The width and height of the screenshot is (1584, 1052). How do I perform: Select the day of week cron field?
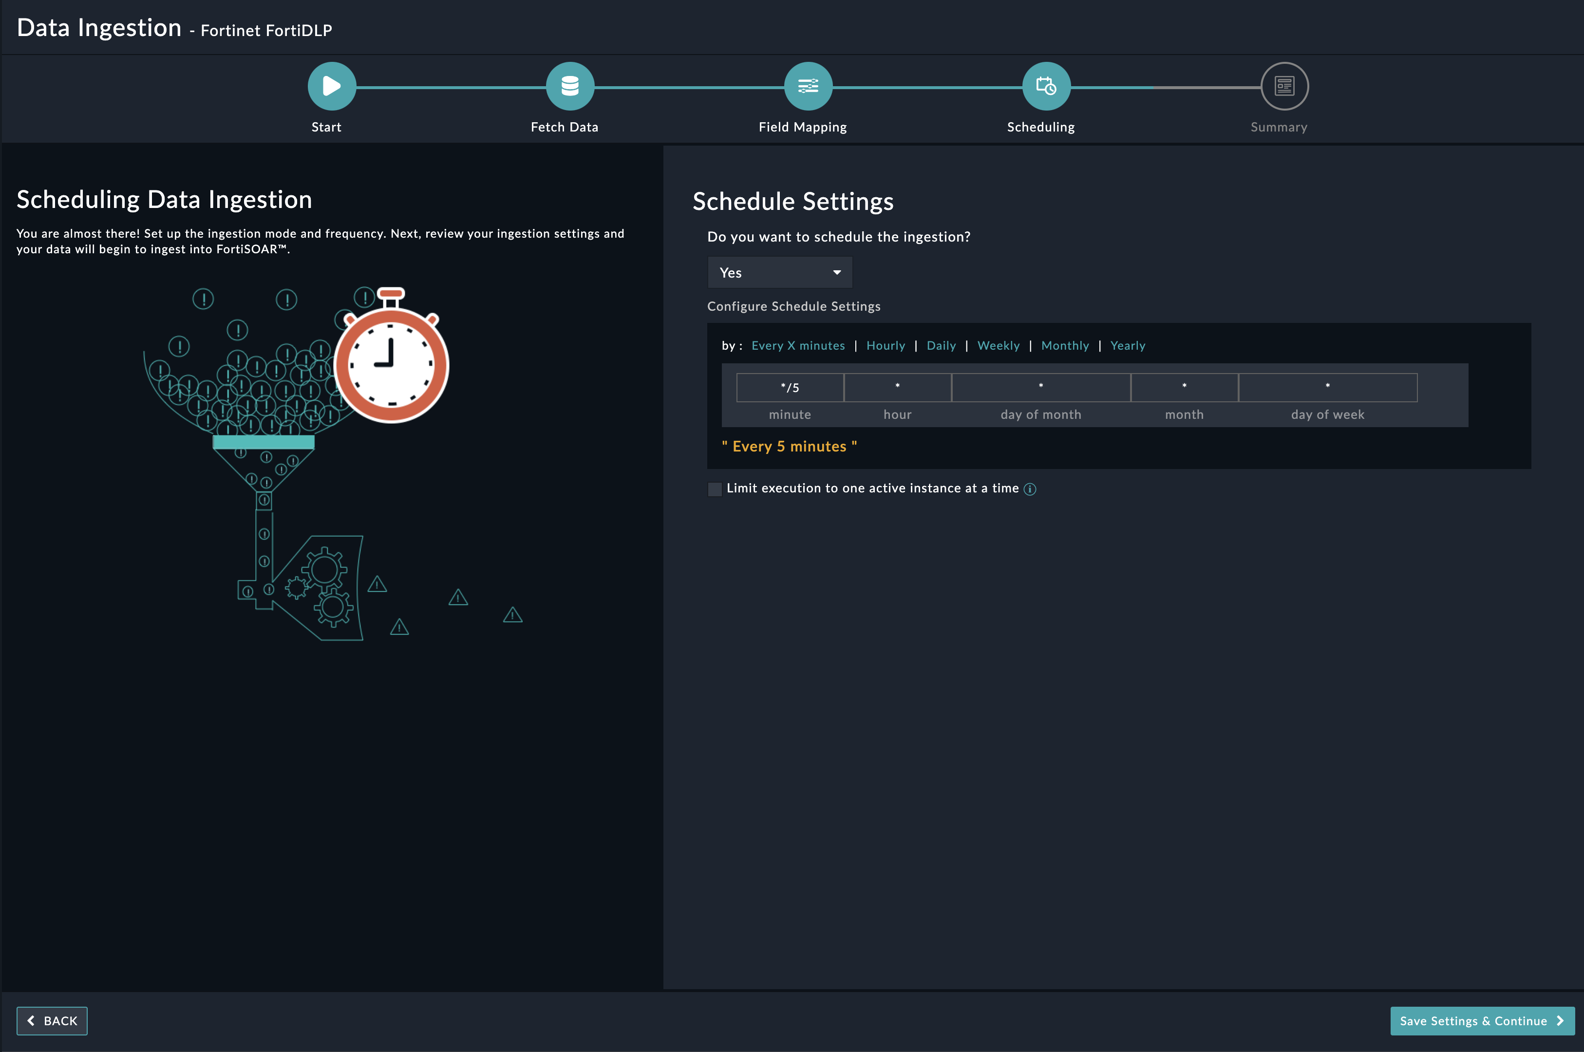tap(1326, 388)
